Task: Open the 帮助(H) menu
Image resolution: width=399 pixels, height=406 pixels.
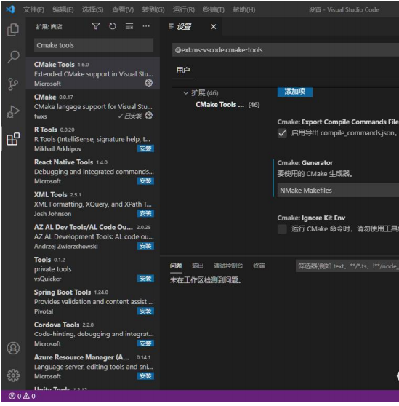Action: [x=244, y=10]
